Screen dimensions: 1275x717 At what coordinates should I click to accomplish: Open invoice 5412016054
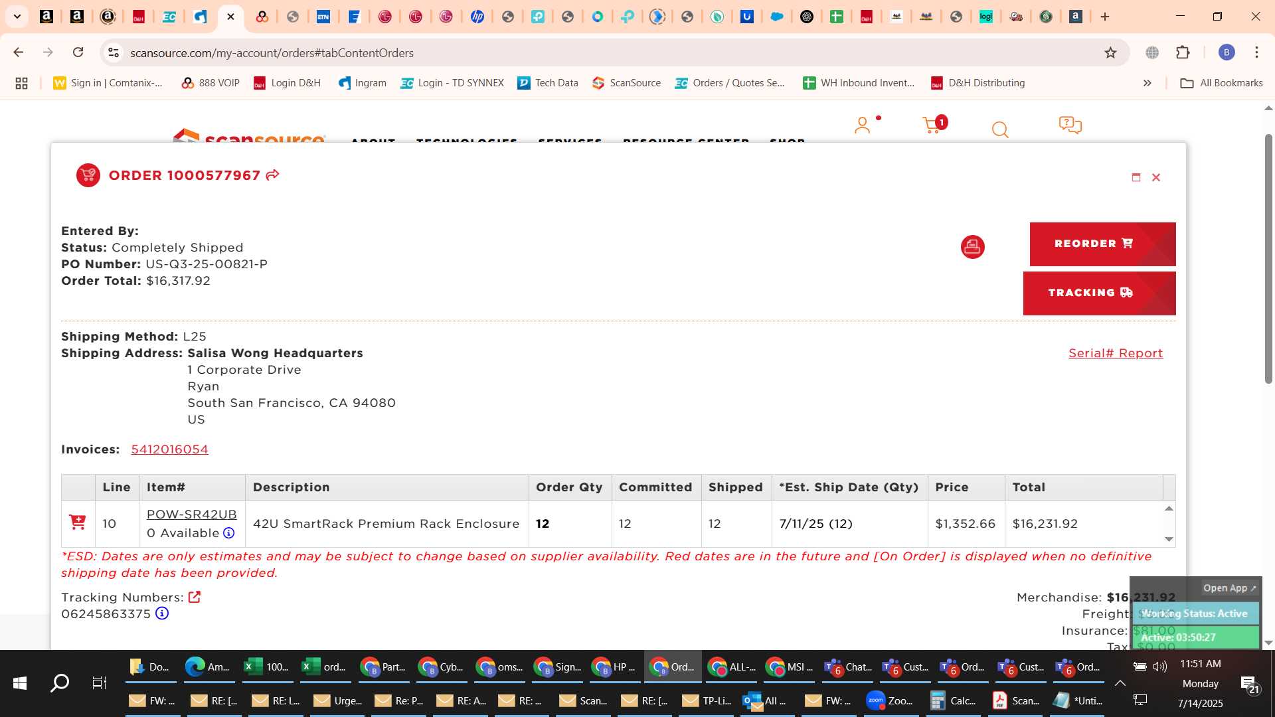coord(169,449)
